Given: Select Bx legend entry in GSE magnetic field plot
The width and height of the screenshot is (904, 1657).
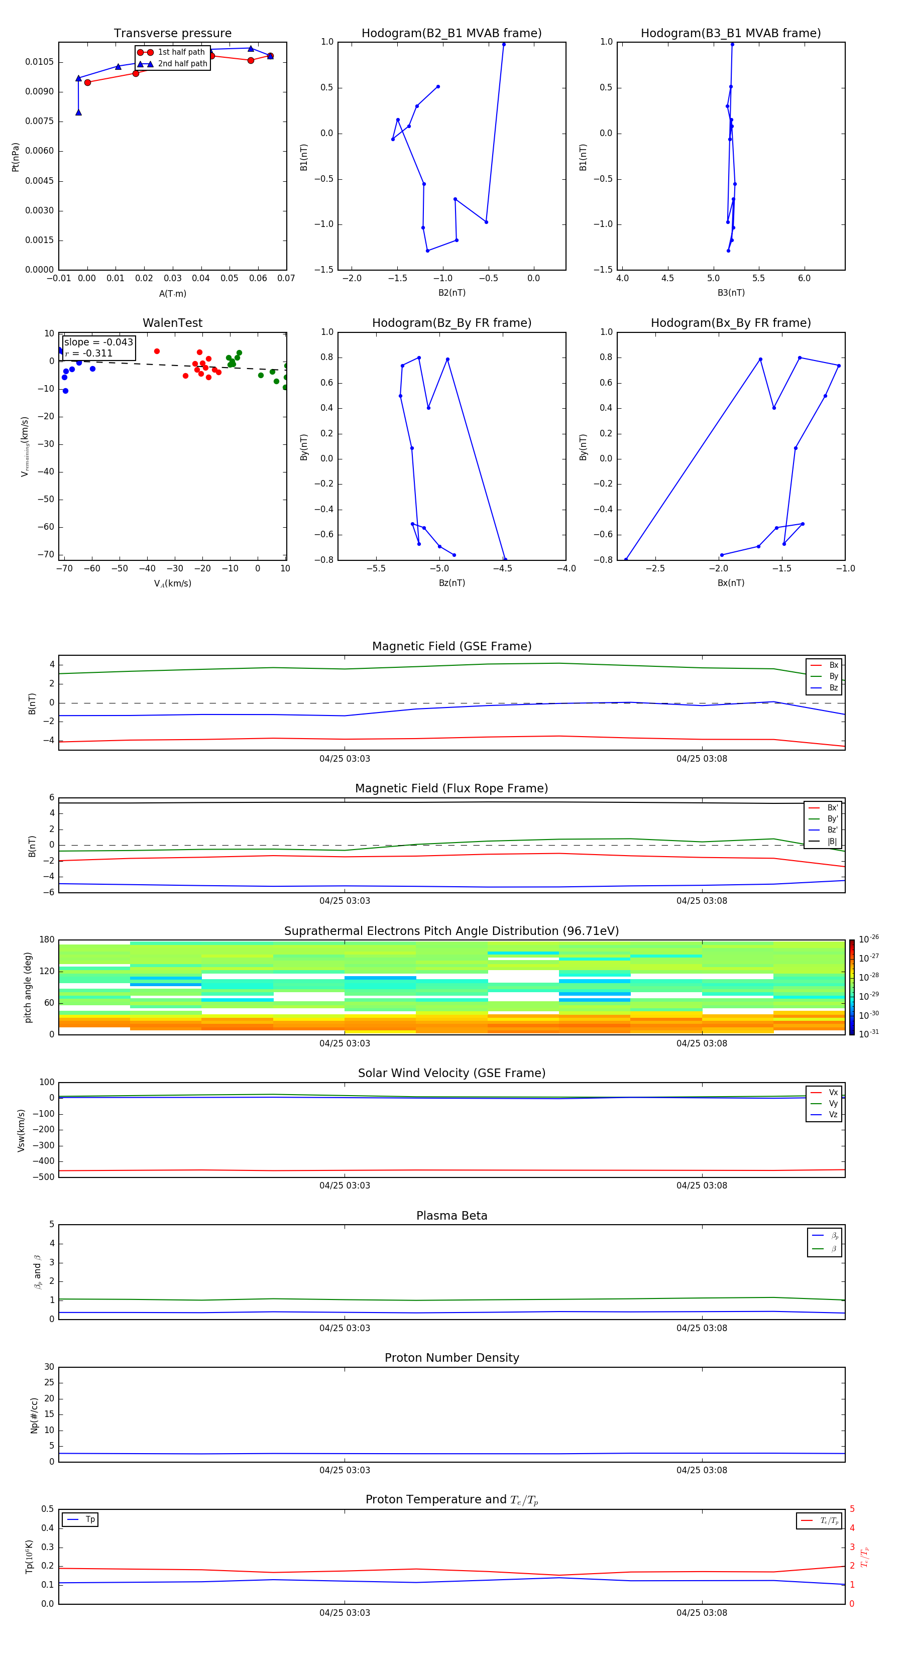Looking at the screenshot, I should tap(824, 665).
